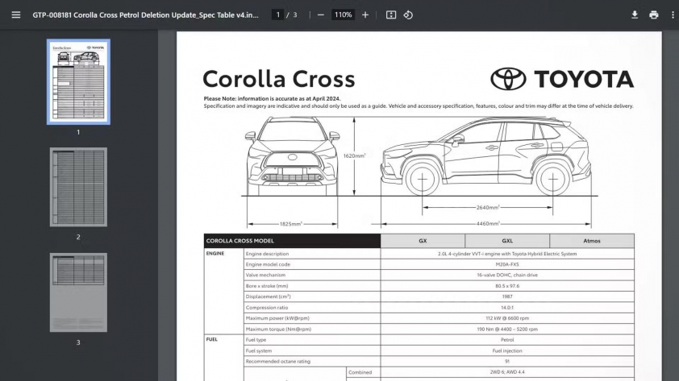This screenshot has height=381, width=679.
Task: Zoom in with the plus icon
Action: point(365,14)
